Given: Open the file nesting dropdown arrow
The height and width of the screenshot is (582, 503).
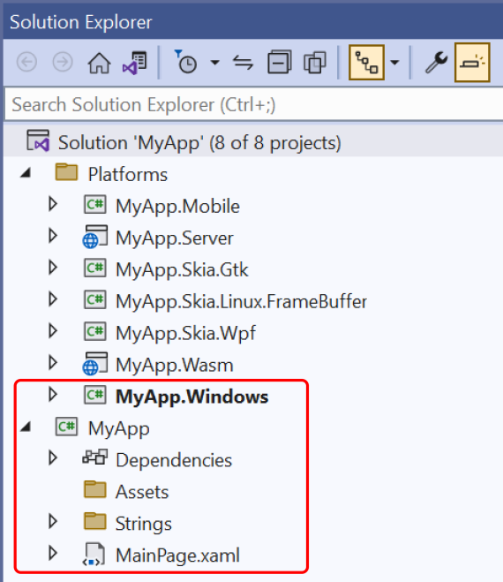Looking at the screenshot, I should [x=395, y=63].
